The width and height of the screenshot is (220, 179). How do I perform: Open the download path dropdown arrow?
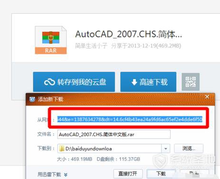pos(165,149)
